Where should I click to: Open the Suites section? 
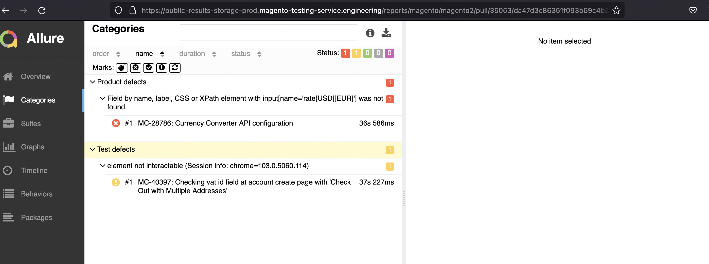click(42, 124)
